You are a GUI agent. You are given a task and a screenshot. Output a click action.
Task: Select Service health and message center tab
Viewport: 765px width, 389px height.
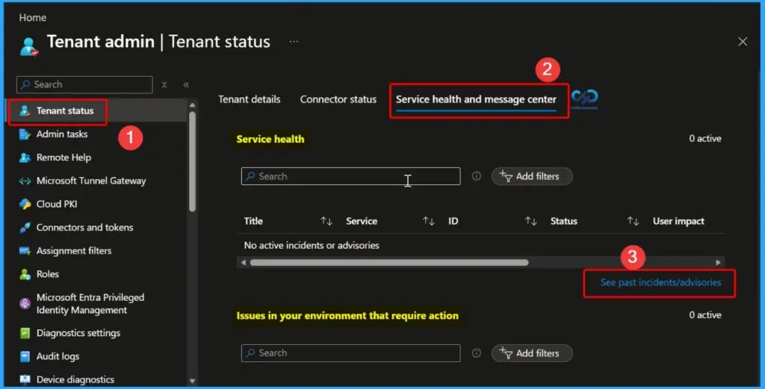pos(476,100)
